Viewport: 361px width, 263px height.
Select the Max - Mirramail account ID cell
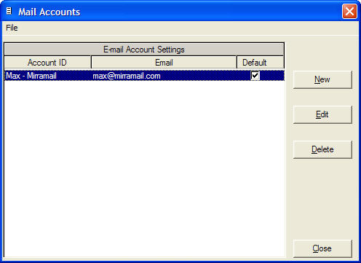click(x=48, y=76)
